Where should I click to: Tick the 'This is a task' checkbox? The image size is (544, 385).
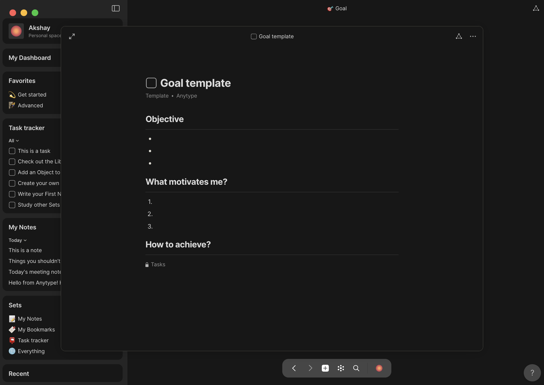[12, 151]
